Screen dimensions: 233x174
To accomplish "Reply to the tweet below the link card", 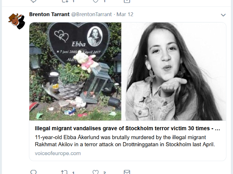I will tap(33, 172).
